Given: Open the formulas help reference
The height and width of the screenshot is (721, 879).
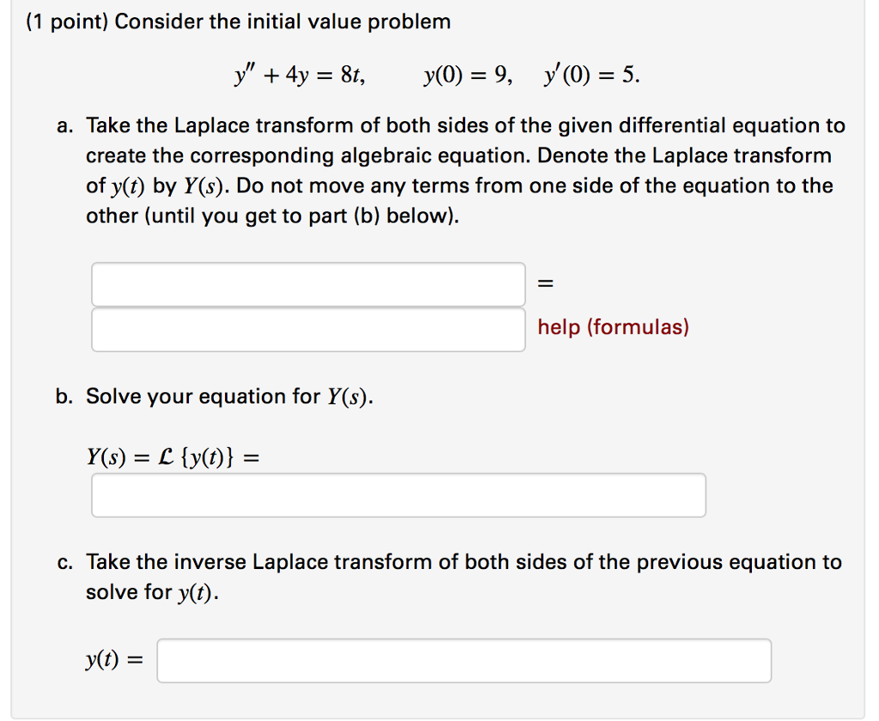Looking at the screenshot, I should coord(612,327).
